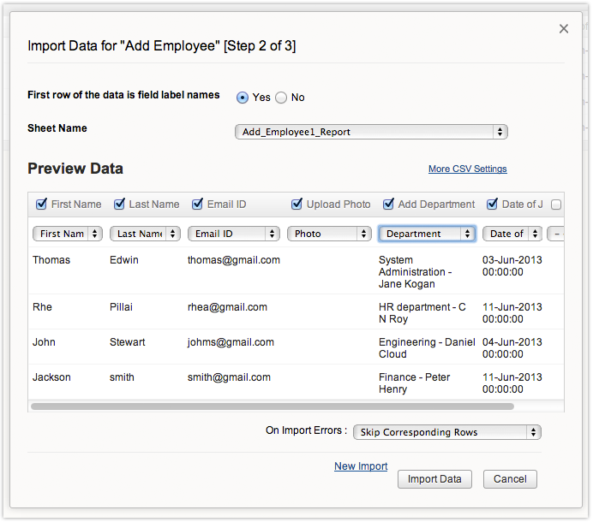Open the First Name field mapping dropdown

pos(68,234)
